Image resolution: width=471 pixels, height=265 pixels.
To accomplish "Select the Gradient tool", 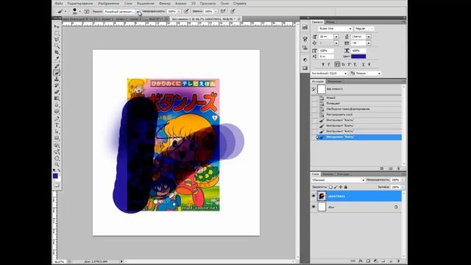I will 57,98.
